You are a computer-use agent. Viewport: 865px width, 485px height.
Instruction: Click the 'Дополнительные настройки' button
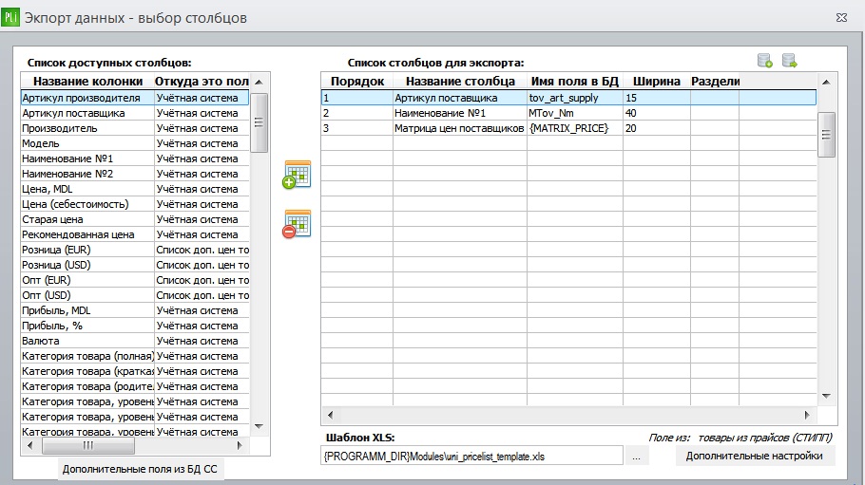[754, 456]
